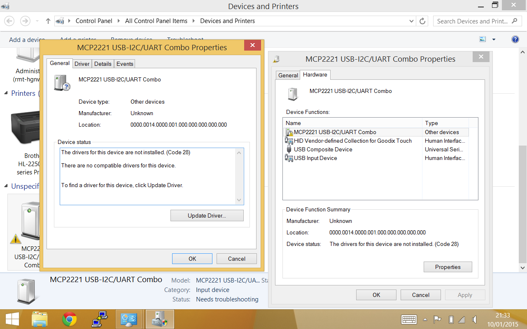Click the Help question mark icon
Screen dimensions: 527x329
pyautogui.click(x=515, y=39)
